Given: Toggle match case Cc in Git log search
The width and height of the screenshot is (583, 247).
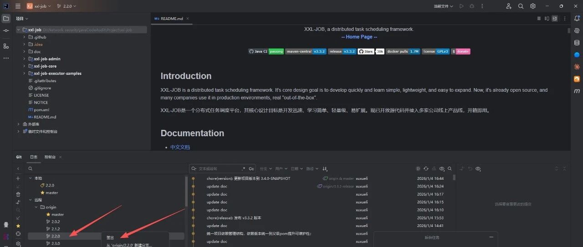Looking at the screenshot, I should 251,168.
